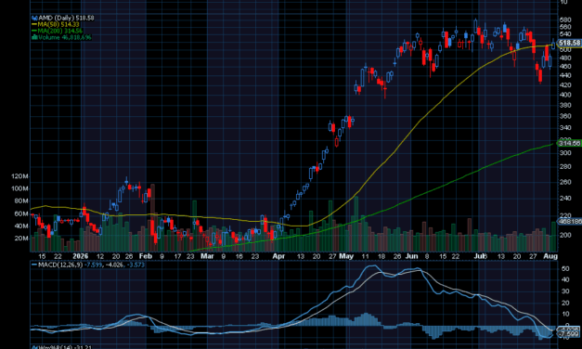Click the 'May' label on the date axis
This screenshot has height=349, width=582.
click(x=346, y=256)
